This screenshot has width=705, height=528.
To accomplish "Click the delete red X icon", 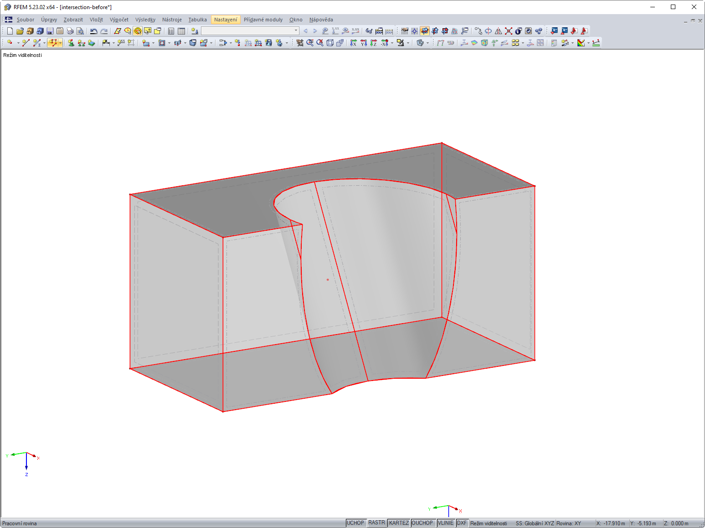I will click(x=509, y=31).
